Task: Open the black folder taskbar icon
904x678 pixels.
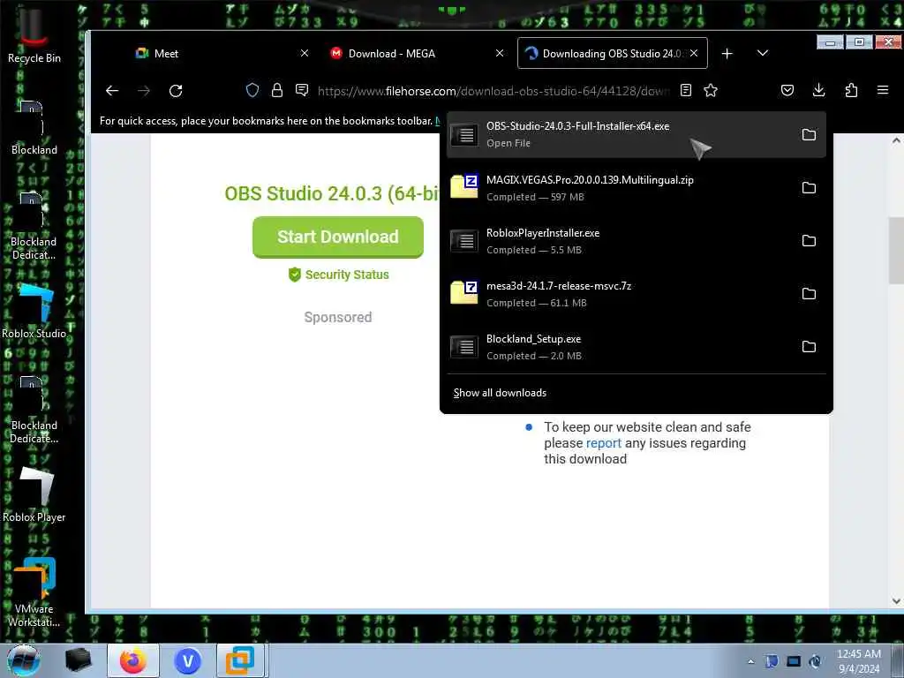Action: click(78, 660)
